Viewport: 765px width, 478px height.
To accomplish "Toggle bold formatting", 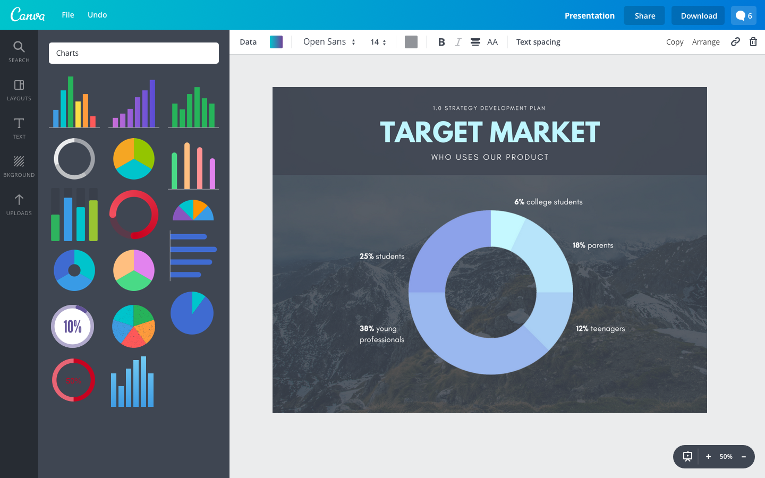I will click(441, 42).
